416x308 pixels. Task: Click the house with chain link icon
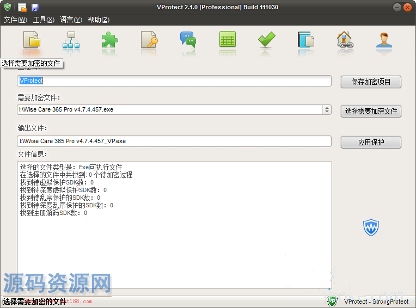click(x=345, y=40)
